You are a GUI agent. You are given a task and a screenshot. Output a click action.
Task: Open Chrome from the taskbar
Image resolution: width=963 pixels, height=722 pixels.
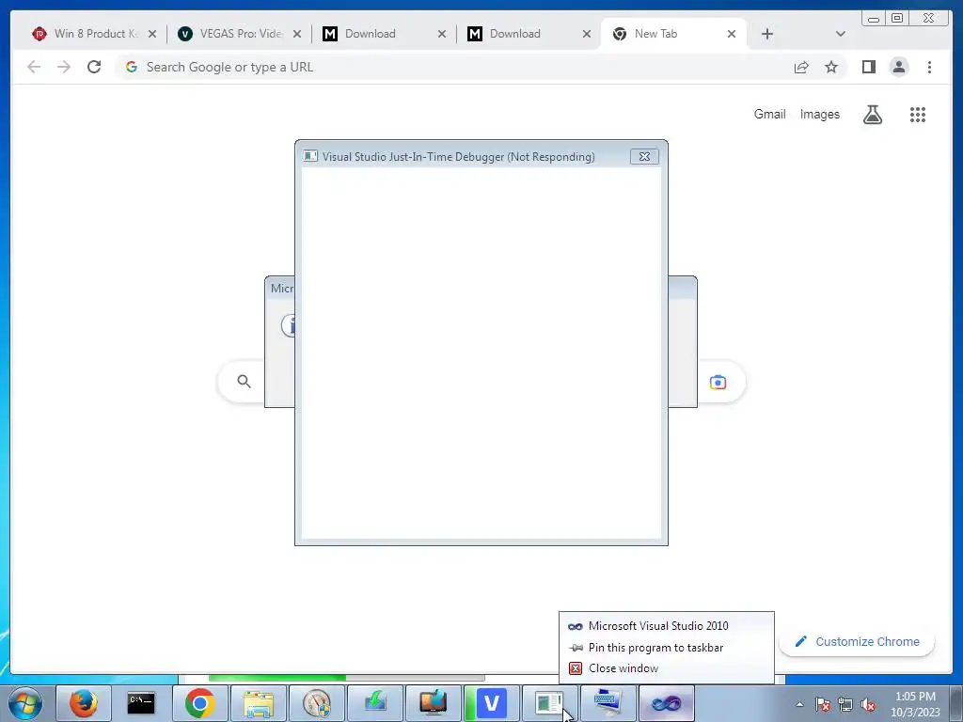click(199, 703)
